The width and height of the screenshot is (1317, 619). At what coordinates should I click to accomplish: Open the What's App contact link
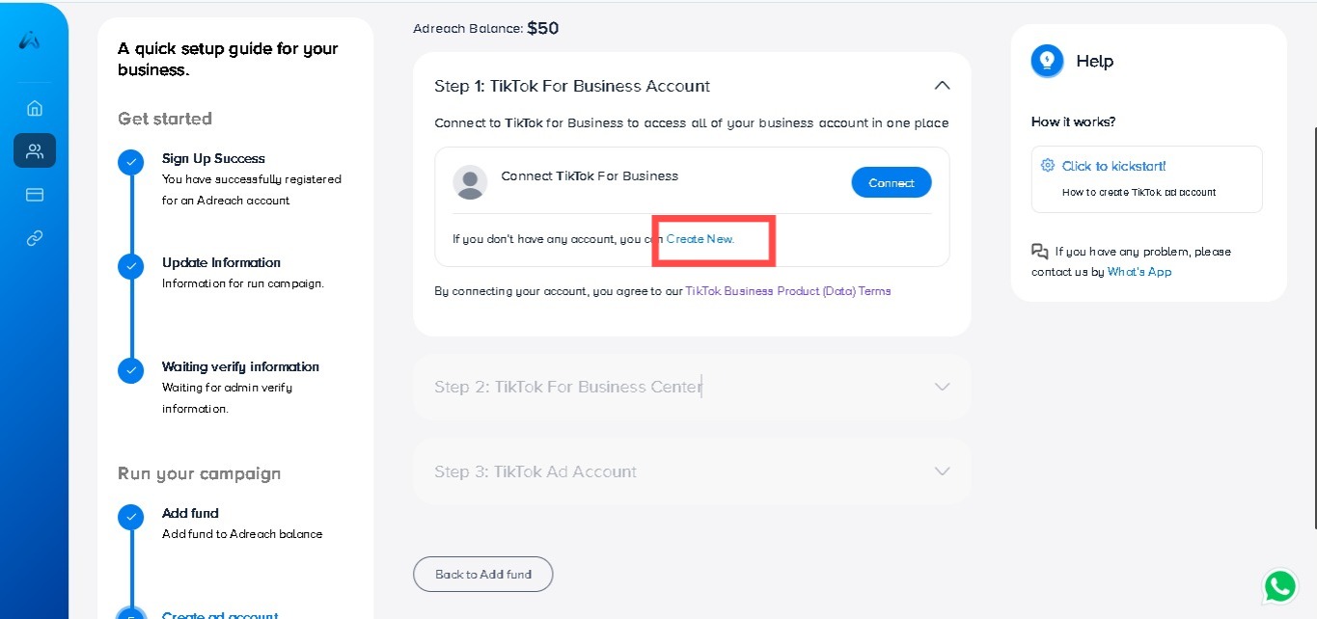(x=1139, y=272)
